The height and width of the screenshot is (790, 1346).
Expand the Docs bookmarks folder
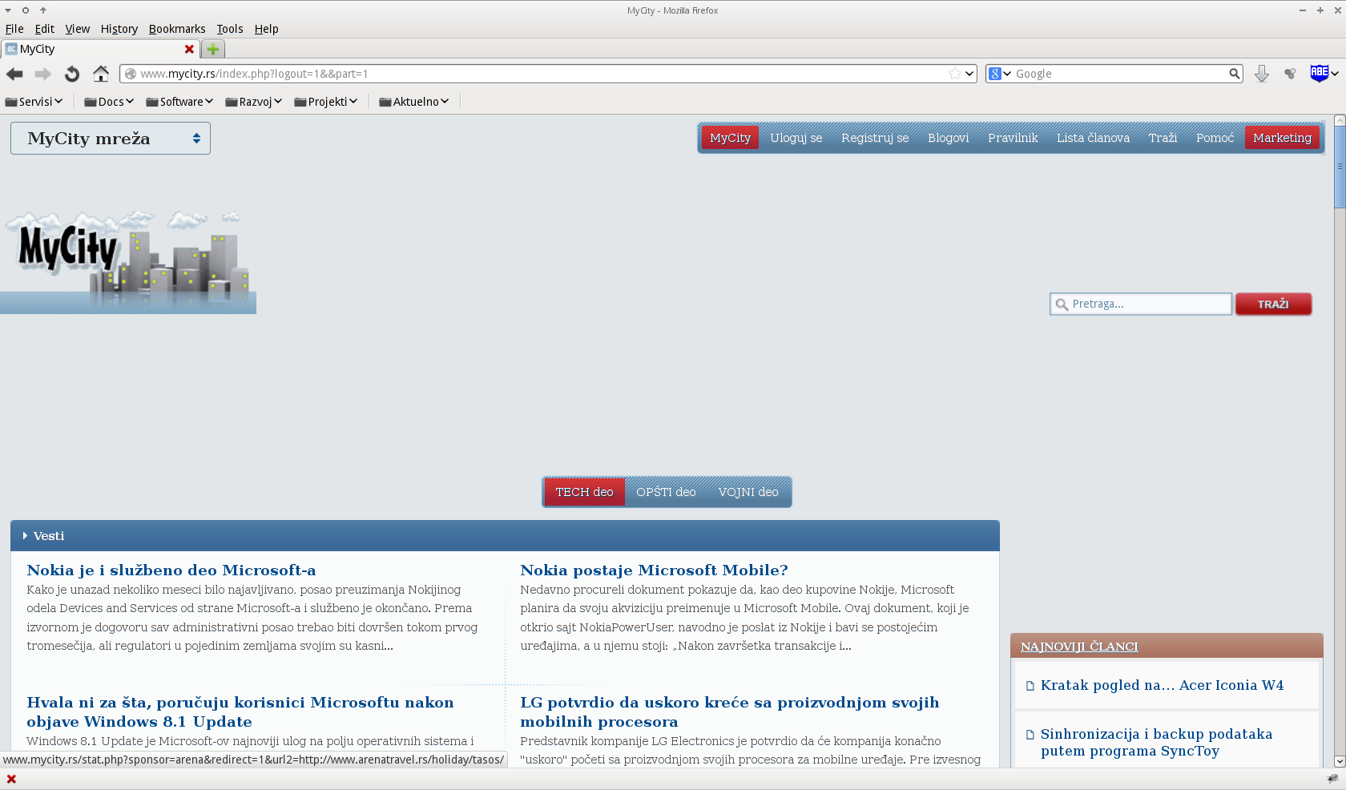109,102
